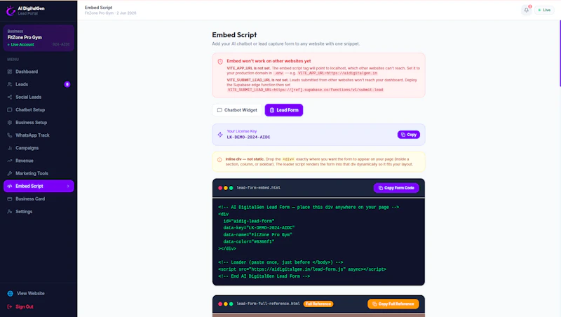Image resolution: width=561 pixels, height=317 pixels.
Task: Click the View Website globe icon
Action: 11,293
